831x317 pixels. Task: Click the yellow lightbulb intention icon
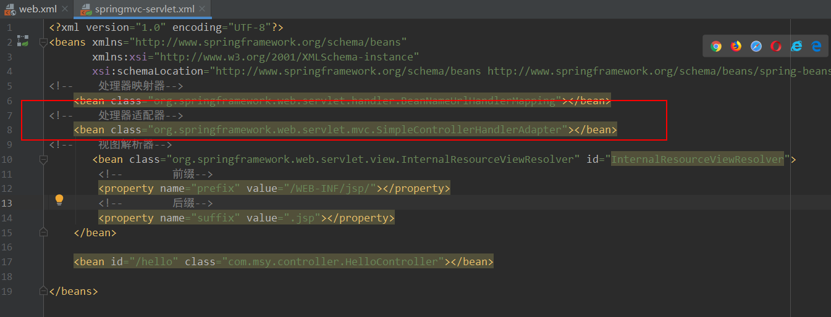[59, 199]
